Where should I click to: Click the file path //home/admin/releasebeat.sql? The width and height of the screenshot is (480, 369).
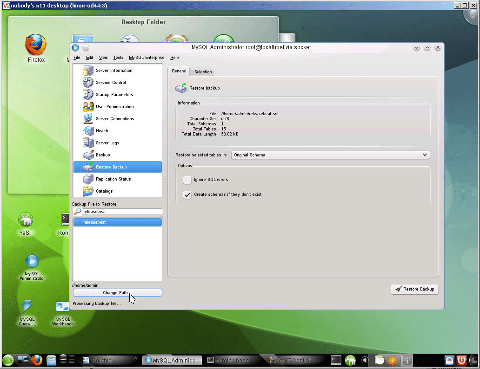250,114
